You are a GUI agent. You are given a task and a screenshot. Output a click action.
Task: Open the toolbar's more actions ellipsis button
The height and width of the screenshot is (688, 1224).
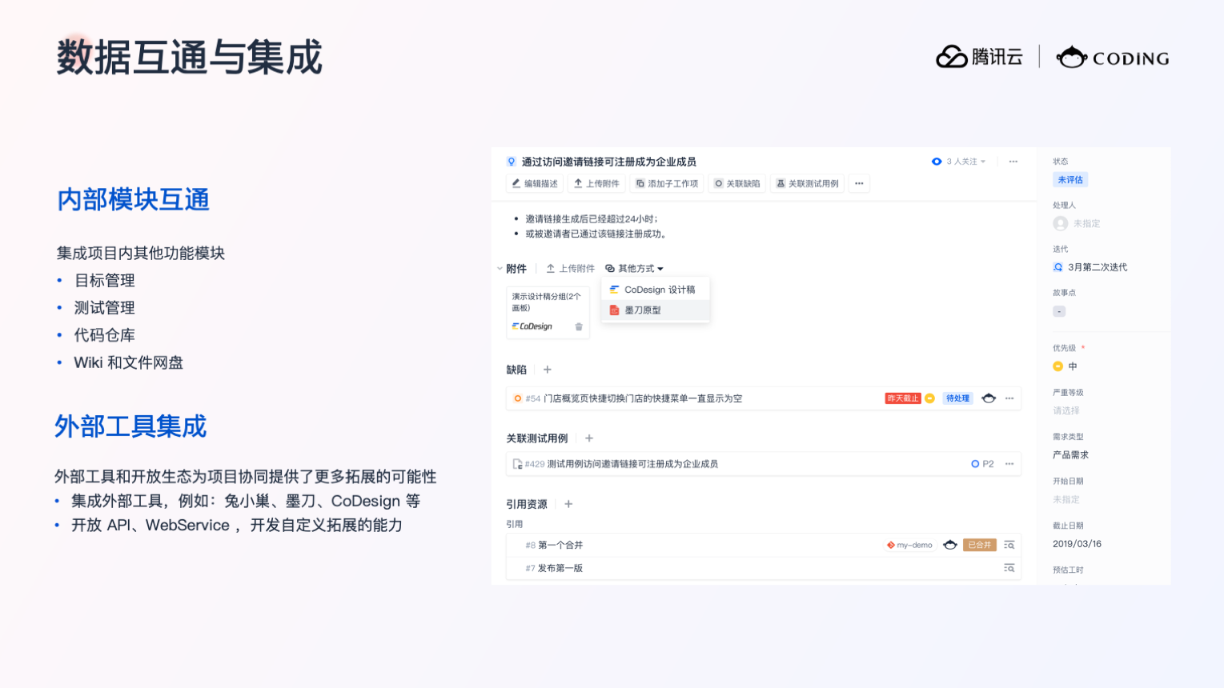coord(859,184)
